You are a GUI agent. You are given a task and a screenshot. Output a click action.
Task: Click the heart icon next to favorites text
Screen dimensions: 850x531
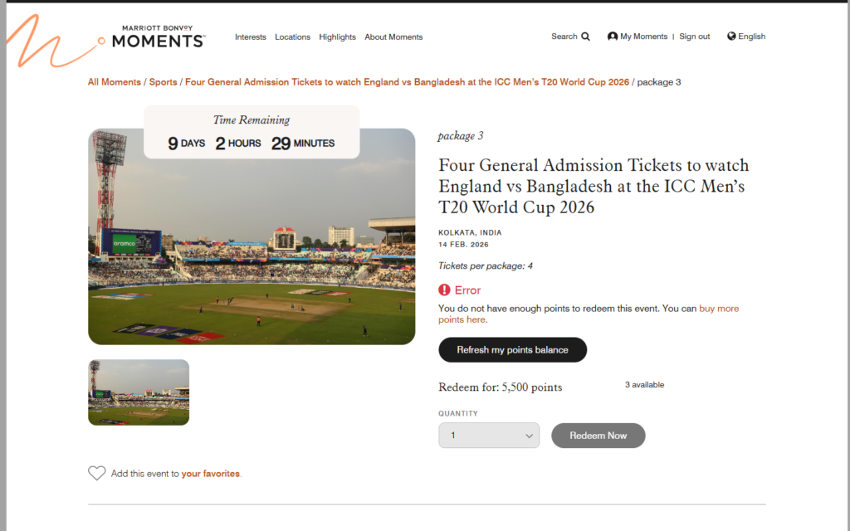[x=96, y=473]
